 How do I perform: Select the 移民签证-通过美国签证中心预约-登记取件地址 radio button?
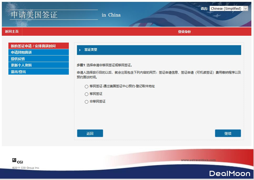[86, 86]
